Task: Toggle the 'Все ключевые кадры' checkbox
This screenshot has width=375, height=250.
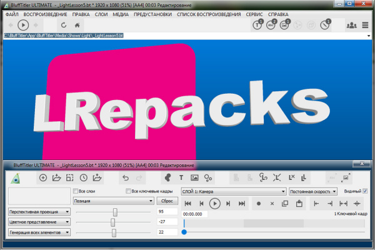Action: pyautogui.click(x=128, y=191)
